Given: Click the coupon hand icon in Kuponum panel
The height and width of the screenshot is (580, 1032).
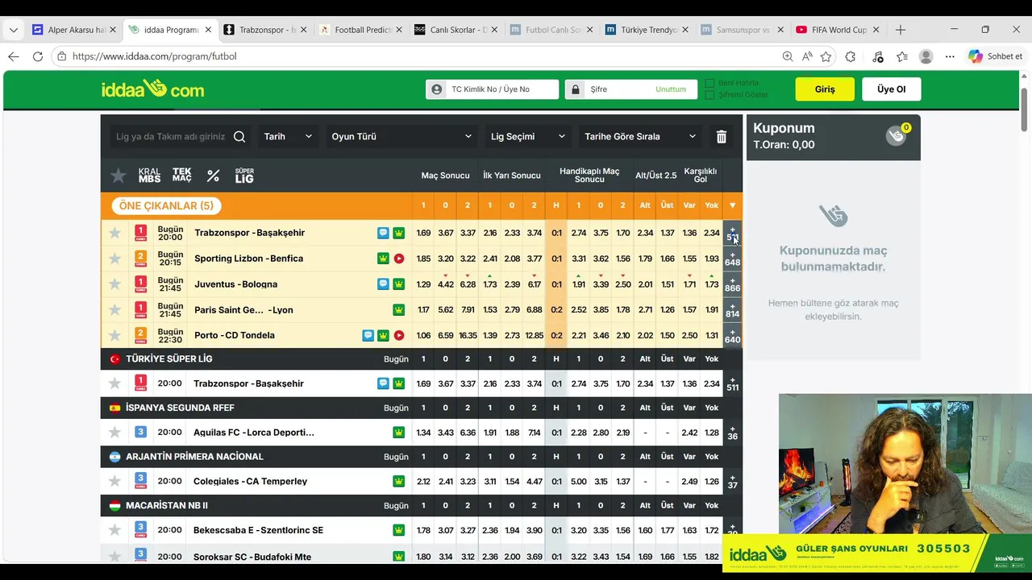Looking at the screenshot, I should click(896, 135).
